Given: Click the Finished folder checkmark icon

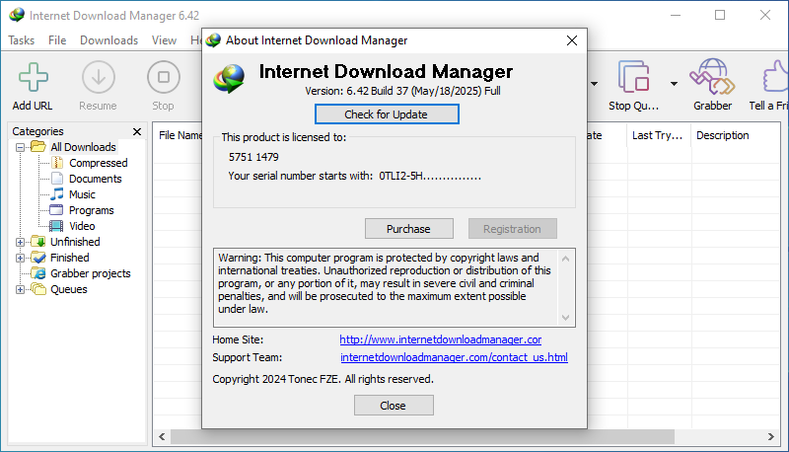Looking at the screenshot, I should pyautogui.click(x=38, y=258).
